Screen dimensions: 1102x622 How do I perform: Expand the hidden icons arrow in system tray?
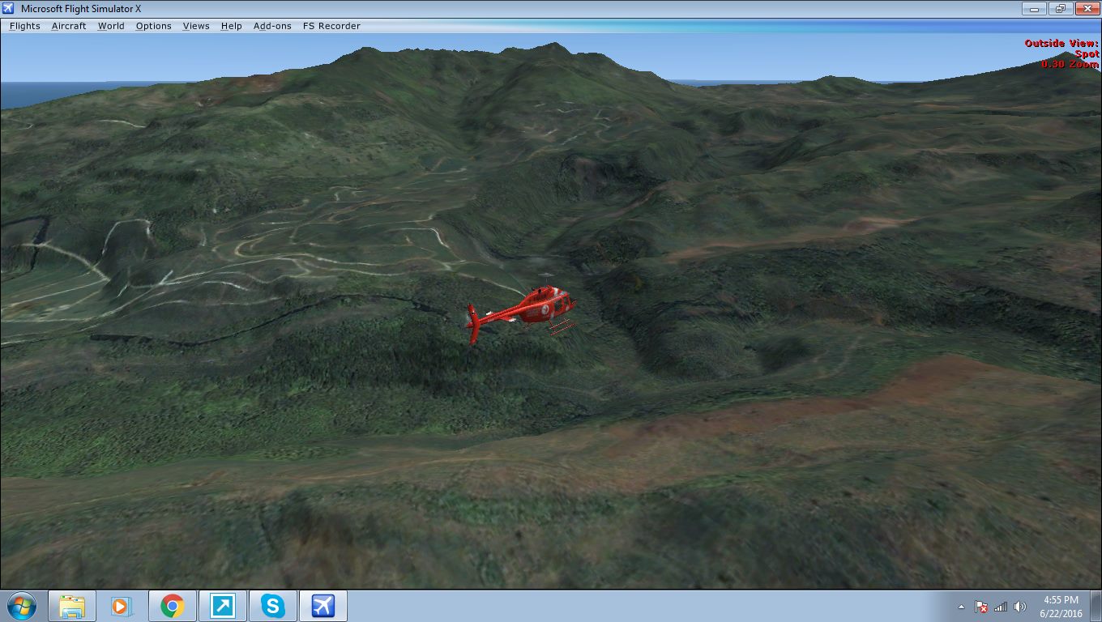pos(962,605)
